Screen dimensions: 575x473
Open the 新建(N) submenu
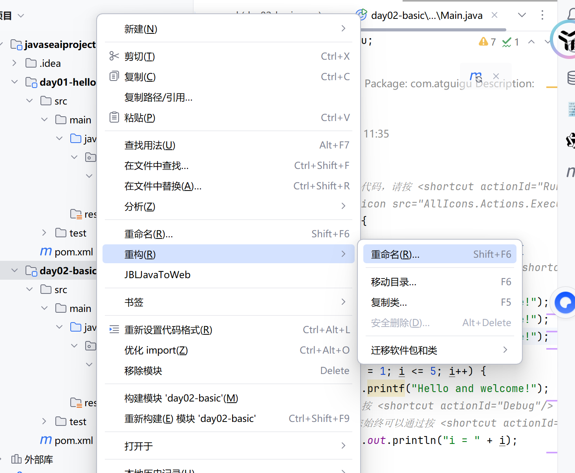(x=229, y=29)
